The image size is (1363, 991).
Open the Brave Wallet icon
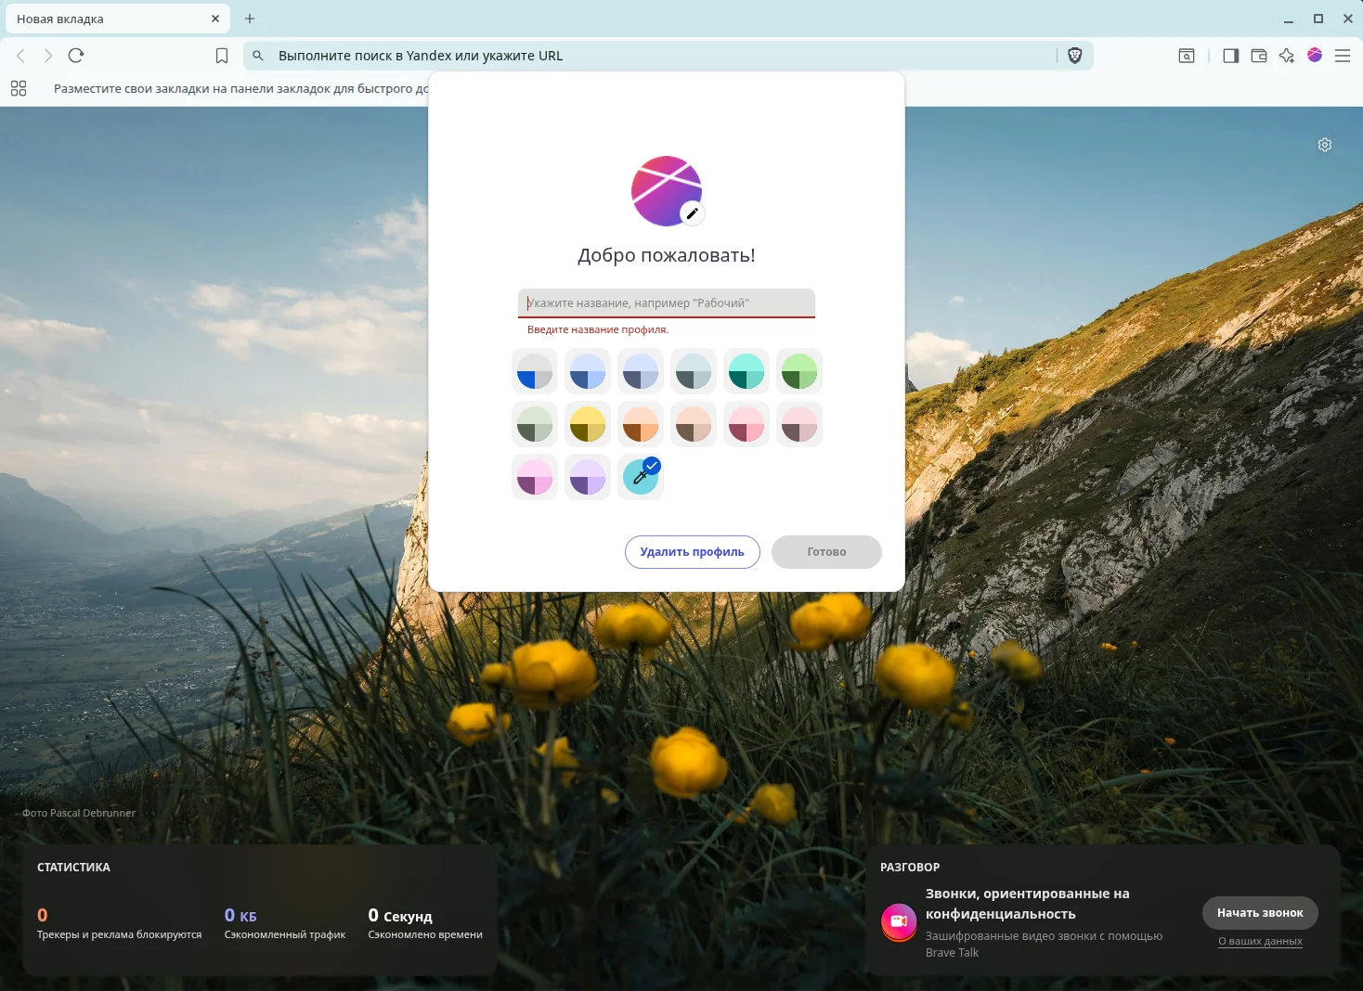tap(1259, 56)
